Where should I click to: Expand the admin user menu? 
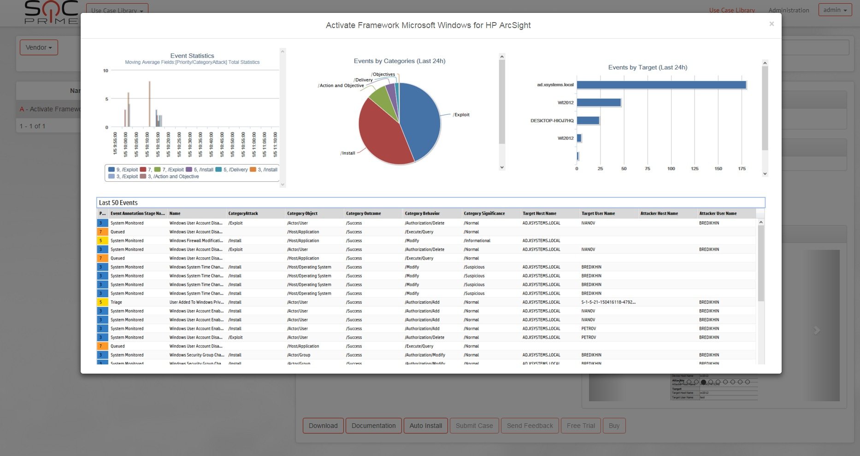click(x=835, y=10)
